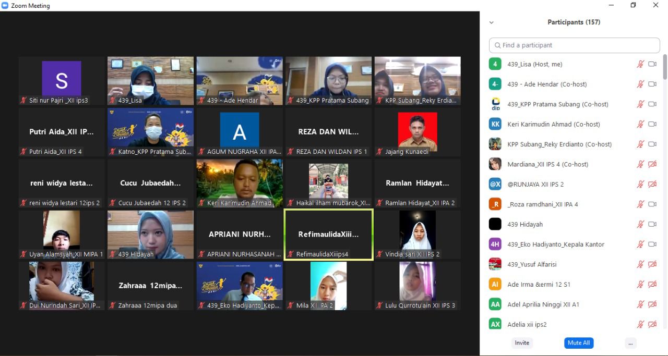Click the camera icon beside 439 - Ade Hendar

pos(652,84)
